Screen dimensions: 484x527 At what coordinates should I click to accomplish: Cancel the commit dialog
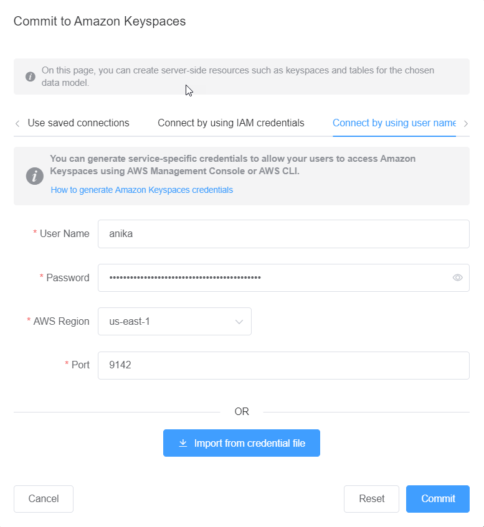click(x=43, y=498)
